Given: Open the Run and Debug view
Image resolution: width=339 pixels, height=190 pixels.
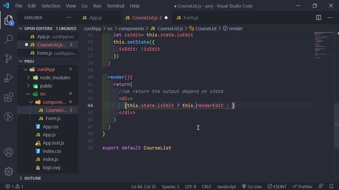Looking at the screenshot, I should (x=8, y=78).
